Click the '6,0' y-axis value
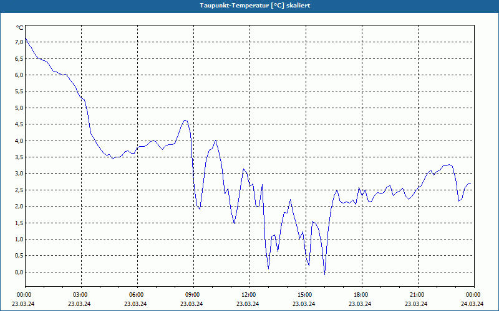 point(20,75)
